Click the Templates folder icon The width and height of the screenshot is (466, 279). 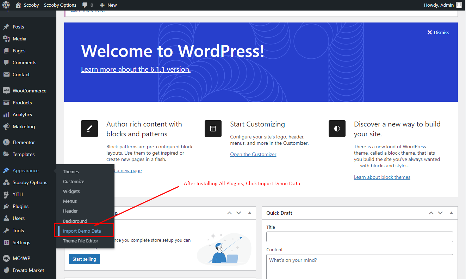click(x=6, y=154)
